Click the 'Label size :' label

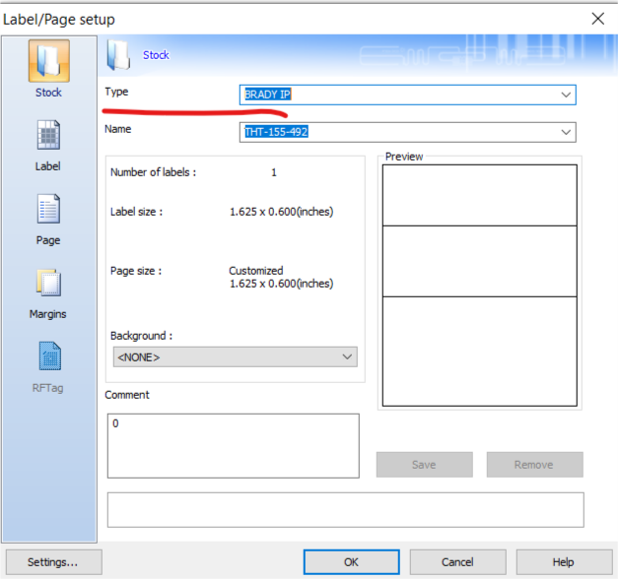click(136, 212)
